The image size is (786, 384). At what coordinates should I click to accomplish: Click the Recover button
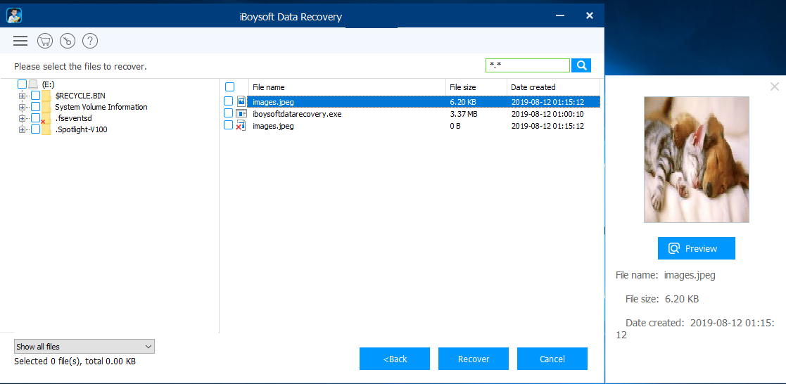coord(474,359)
